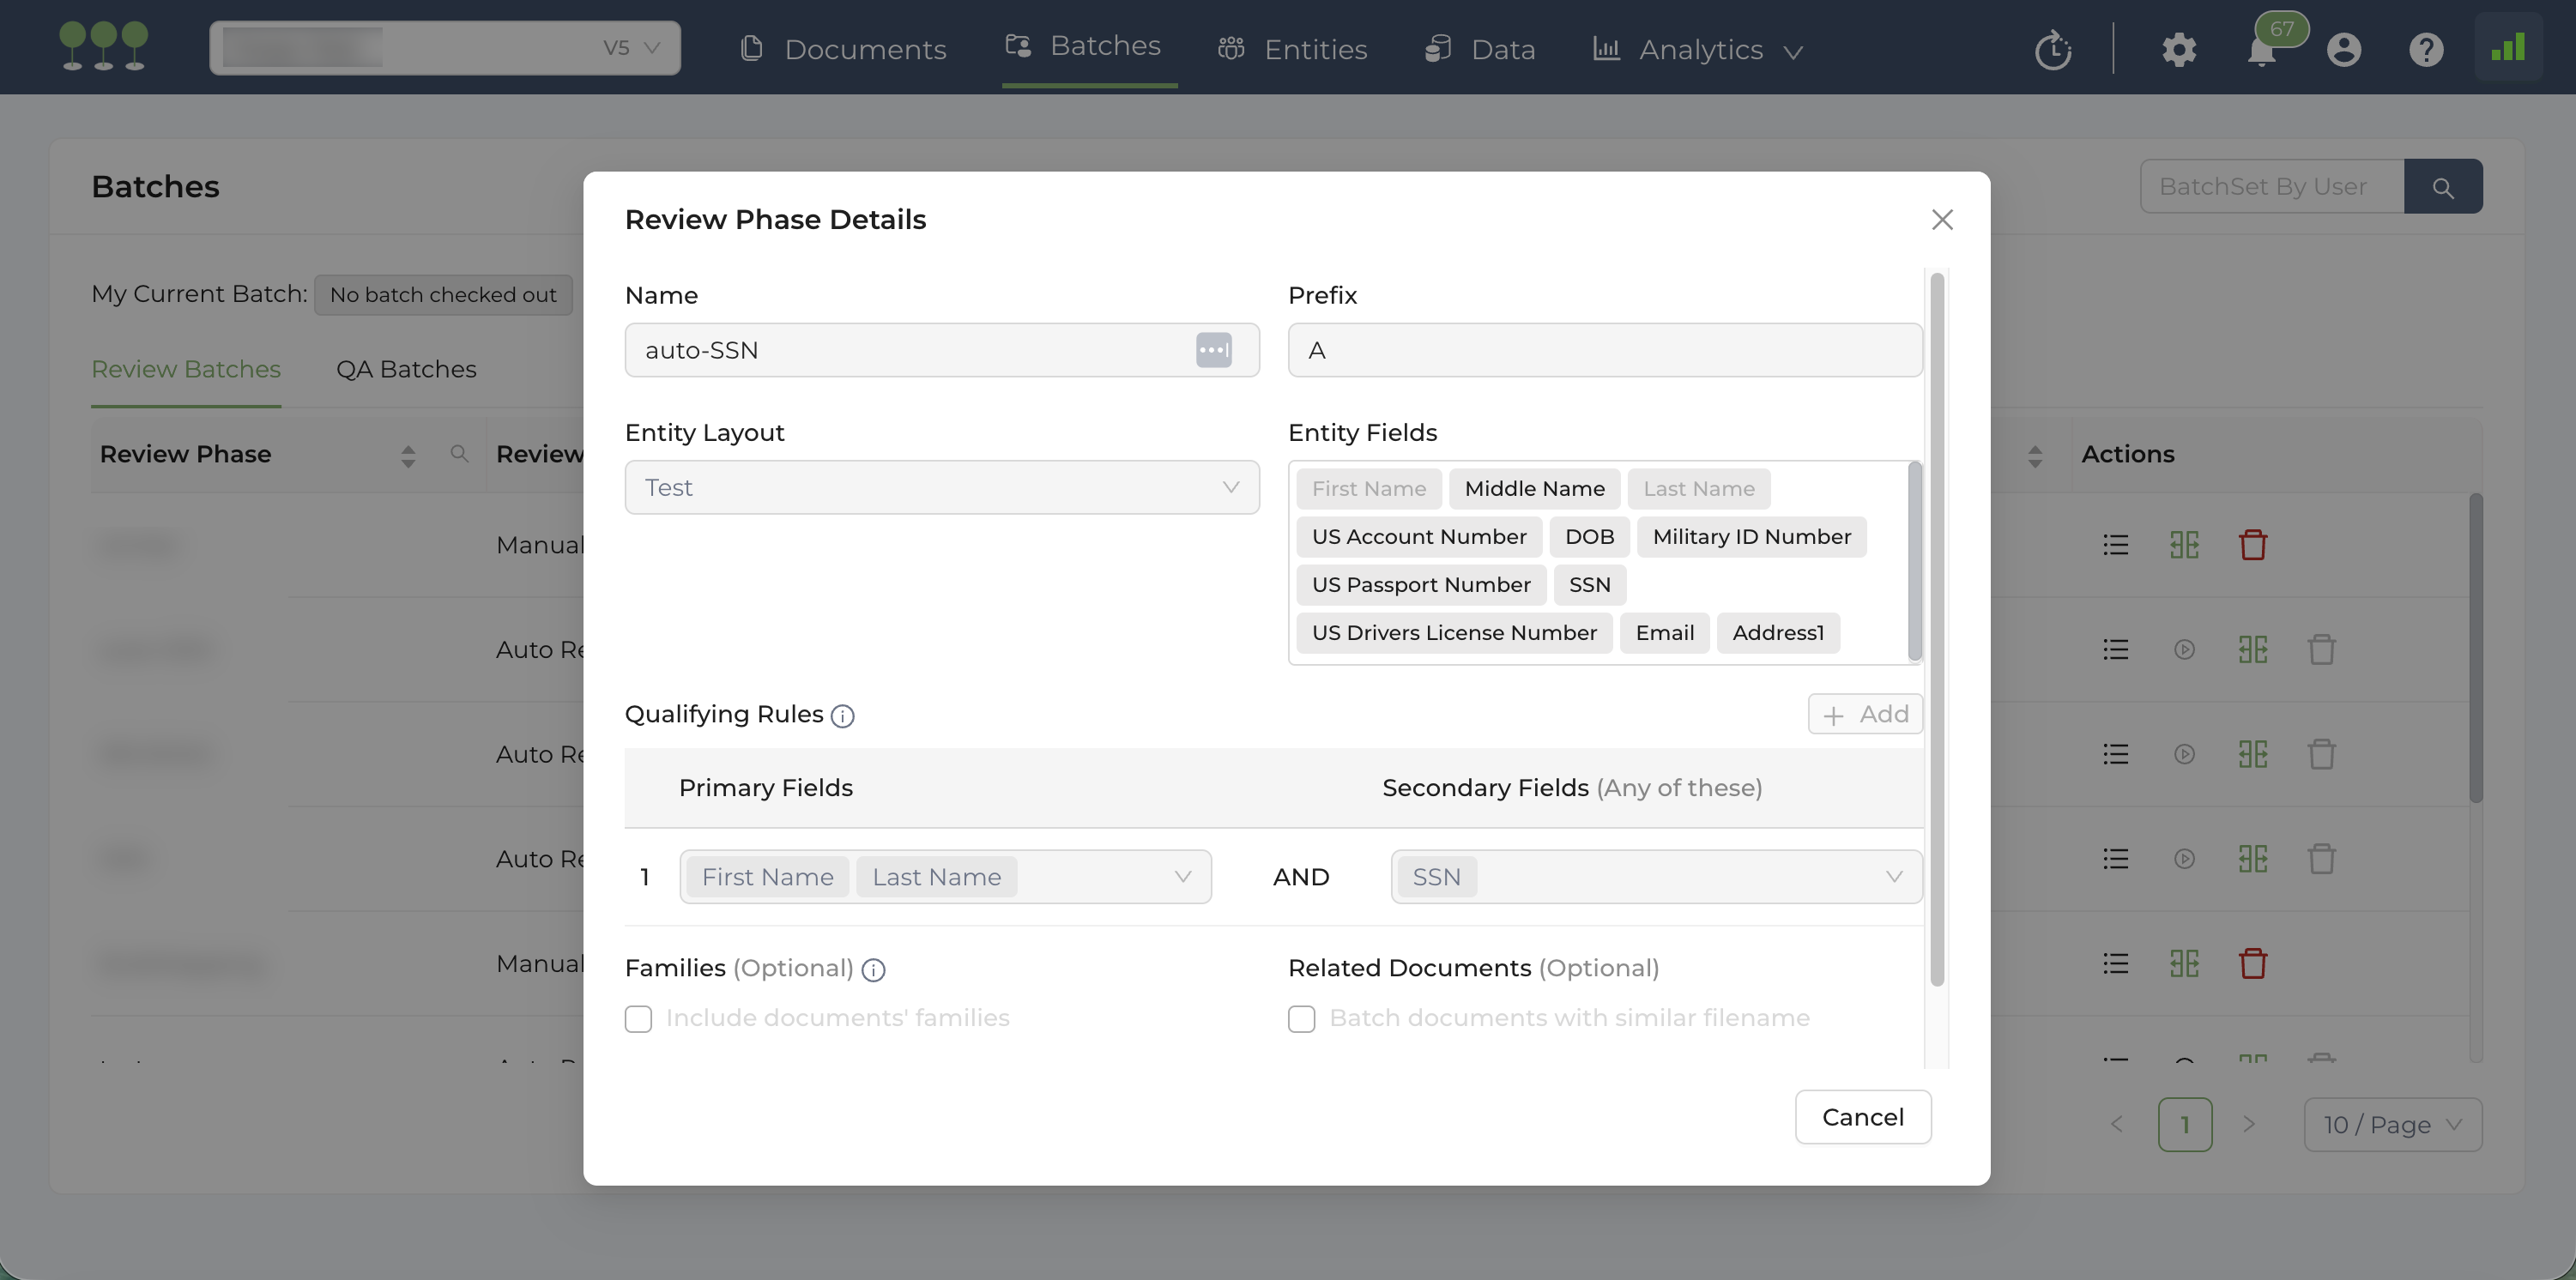The height and width of the screenshot is (1280, 2576).
Task: Click the Qualifying Rules info icon
Action: pyautogui.click(x=842, y=716)
